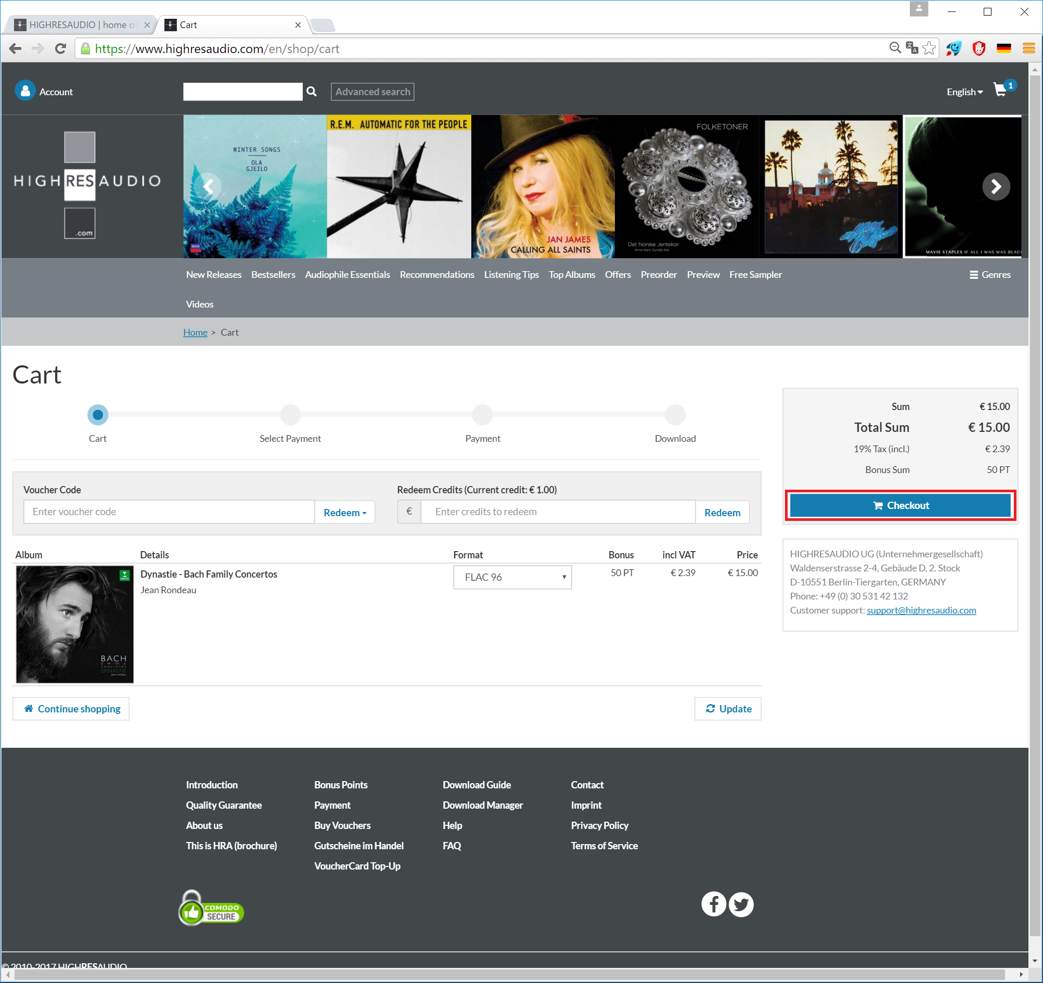Click the Update cart button
This screenshot has width=1043, height=983.
728,709
